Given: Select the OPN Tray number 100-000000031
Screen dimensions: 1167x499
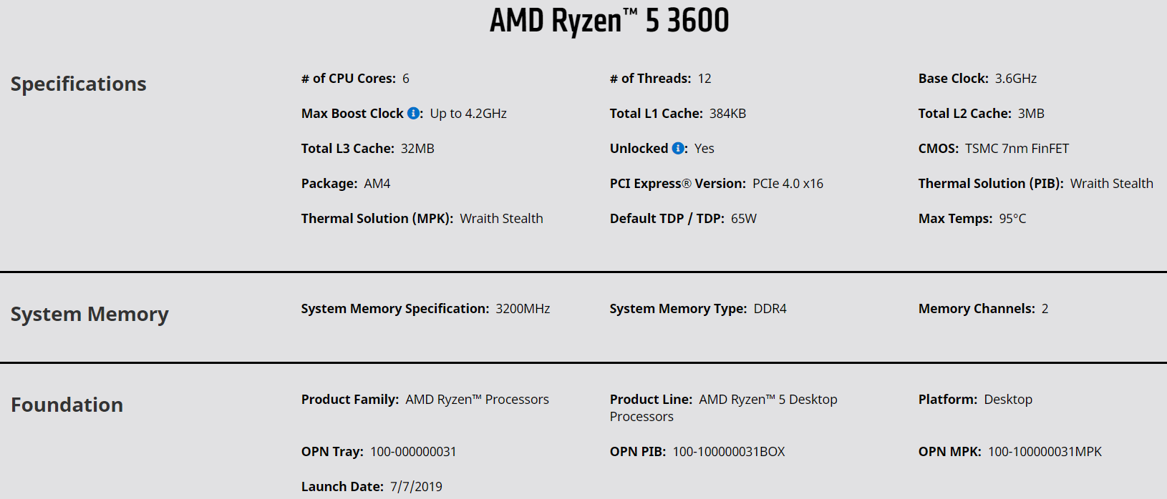Looking at the screenshot, I should point(413,452).
